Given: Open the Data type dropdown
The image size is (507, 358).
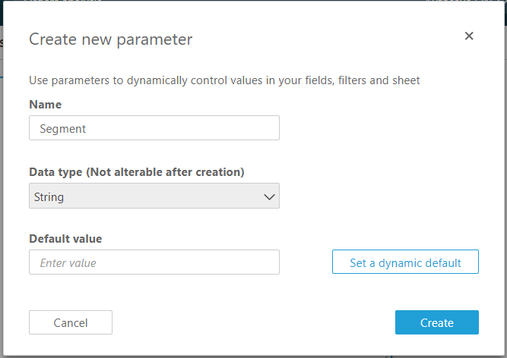Looking at the screenshot, I should 154,196.
